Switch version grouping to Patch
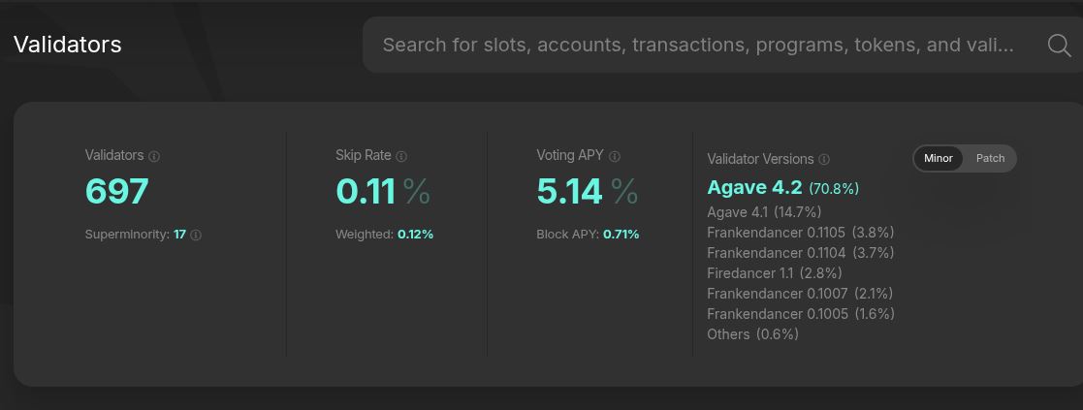The height and width of the screenshot is (410, 1083). 990,158
